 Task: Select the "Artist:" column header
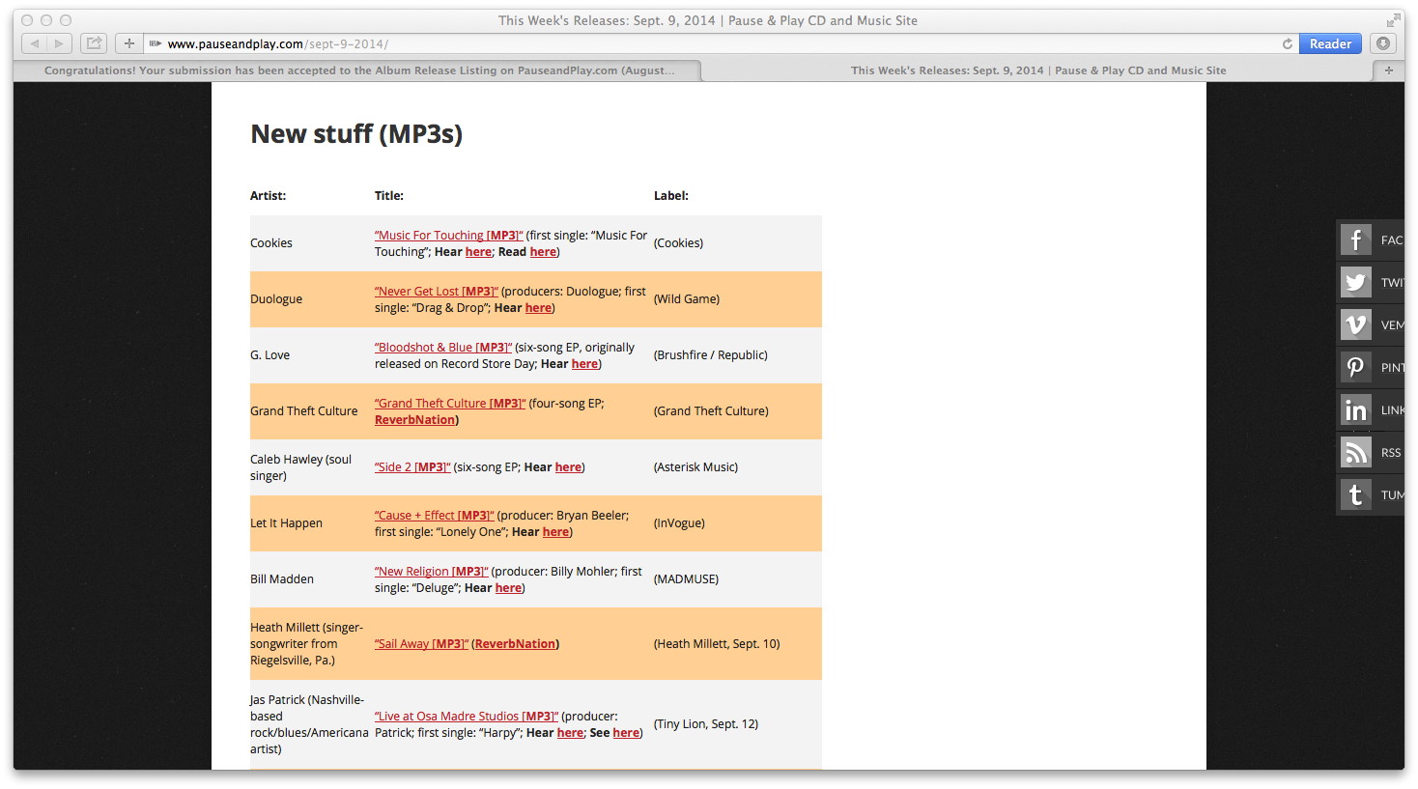point(269,195)
